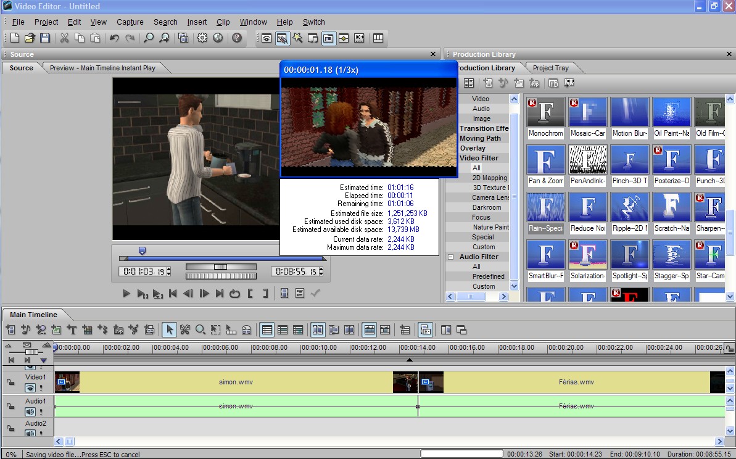Viewport: 736px width, 459px height.
Task: Adjust the source shuttle speed slider
Action: coord(221,267)
